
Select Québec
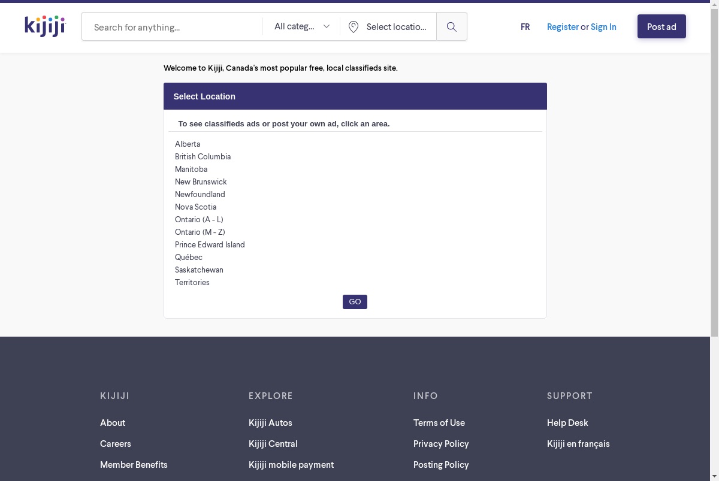pos(189,257)
